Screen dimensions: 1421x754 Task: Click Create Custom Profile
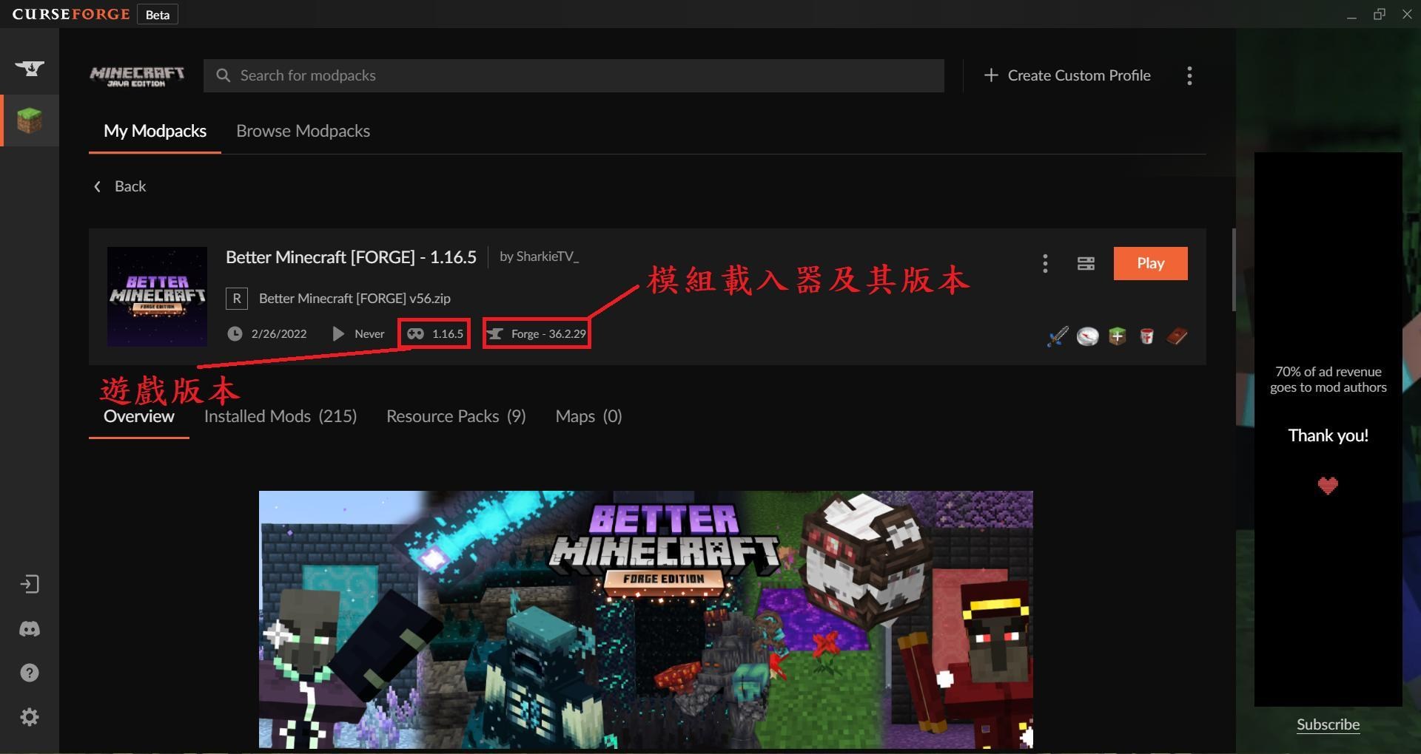[x=1067, y=75]
